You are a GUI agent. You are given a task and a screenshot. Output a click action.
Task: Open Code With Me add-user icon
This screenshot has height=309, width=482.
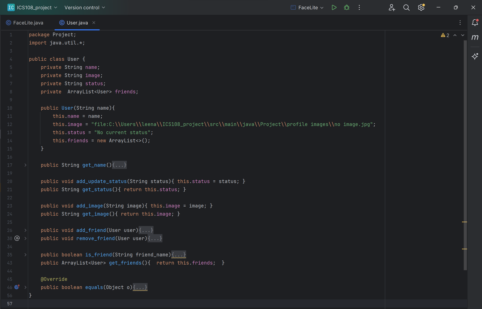[392, 7]
